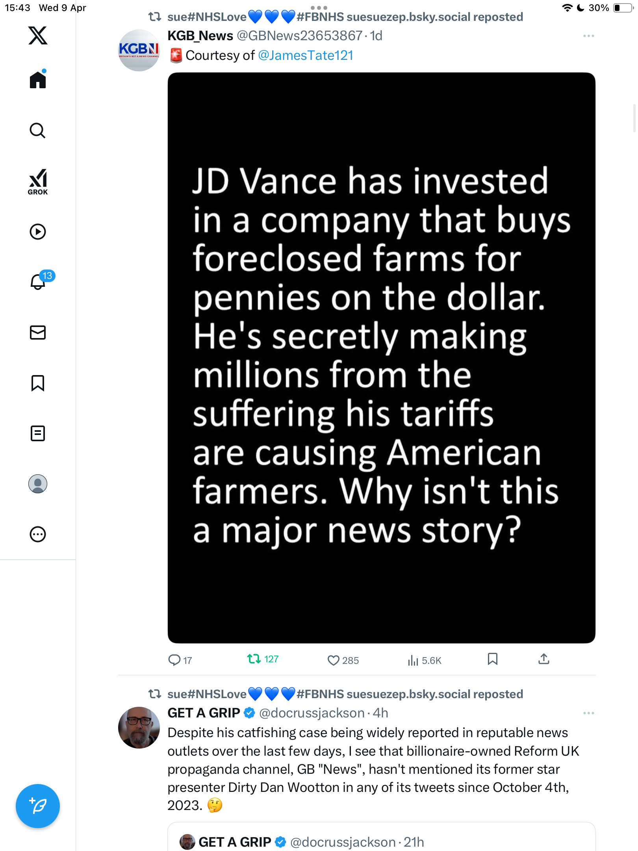Viewport: 638px width, 851px height.
Task: Open more options on GET A GRIP post
Action: click(x=588, y=713)
